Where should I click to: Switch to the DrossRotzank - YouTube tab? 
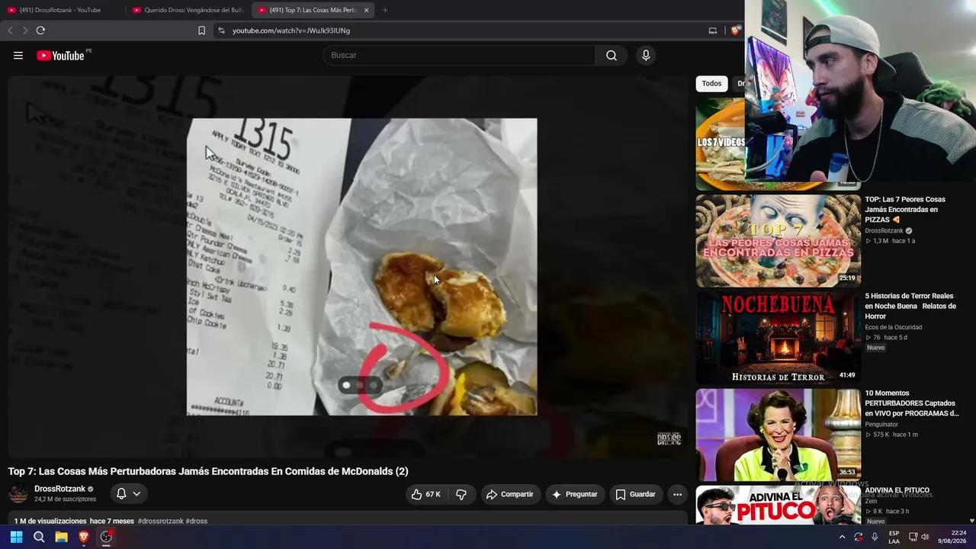pos(61,10)
